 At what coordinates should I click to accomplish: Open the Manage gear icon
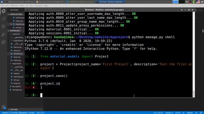tap(4, 107)
